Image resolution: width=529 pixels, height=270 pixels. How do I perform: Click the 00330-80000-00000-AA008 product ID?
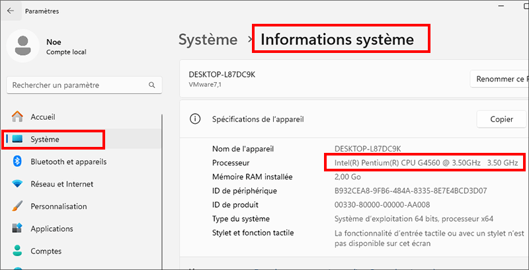[x=382, y=205]
